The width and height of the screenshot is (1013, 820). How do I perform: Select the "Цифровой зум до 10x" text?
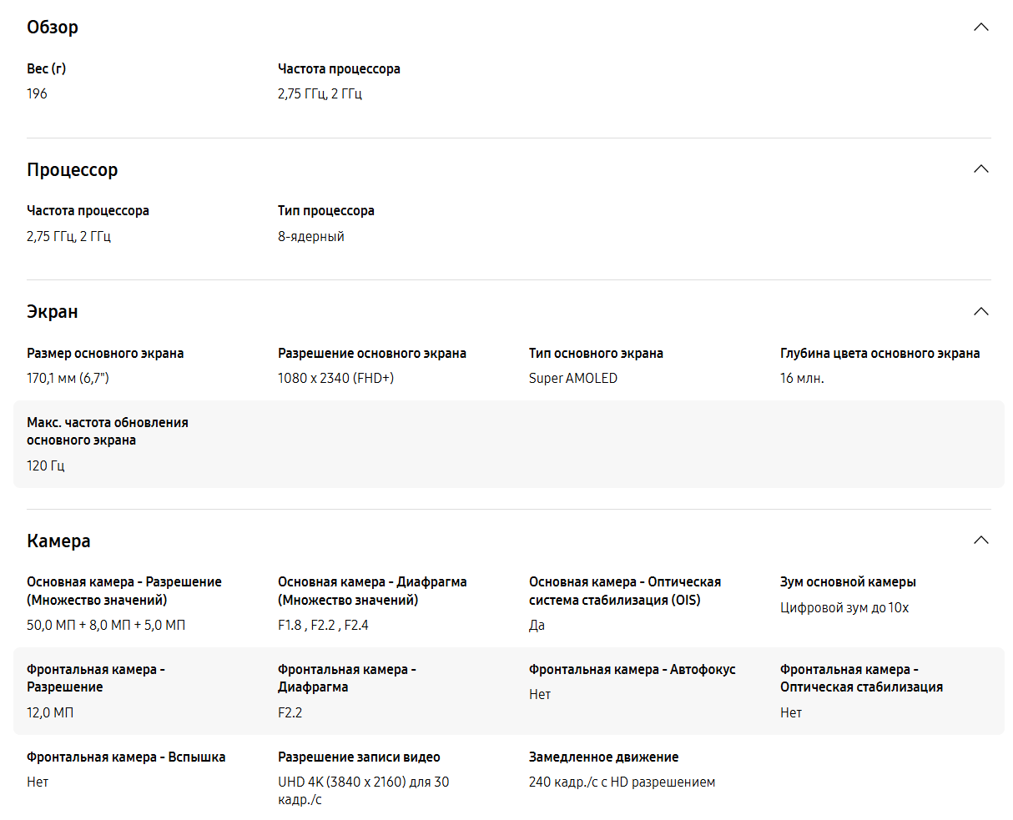(x=844, y=608)
